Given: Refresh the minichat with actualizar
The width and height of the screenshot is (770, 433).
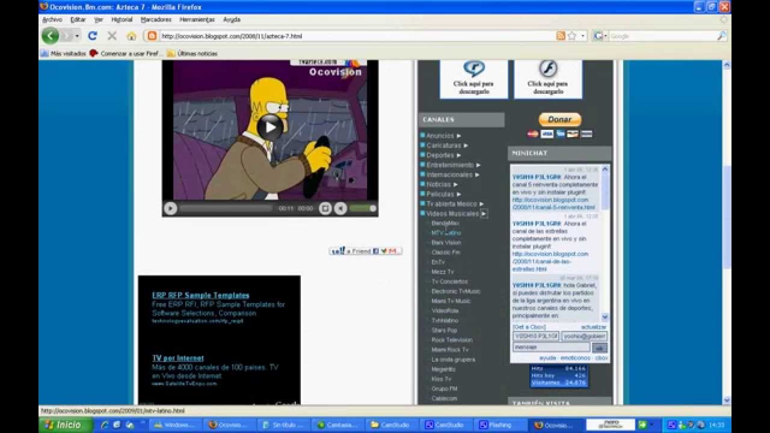Looking at the screenshot, I should coord(594,327).
